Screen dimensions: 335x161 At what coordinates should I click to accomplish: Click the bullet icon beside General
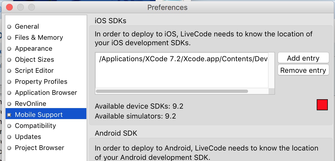[x=9, y=27]
